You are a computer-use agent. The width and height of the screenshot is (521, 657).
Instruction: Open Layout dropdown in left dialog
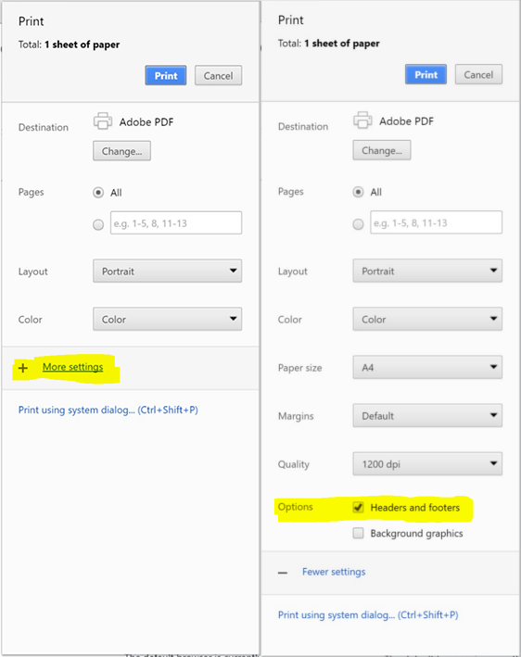pyautogui.click(x=167, y=272)
